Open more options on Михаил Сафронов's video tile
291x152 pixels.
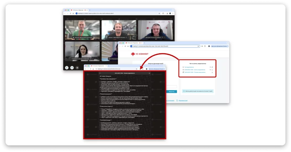pos(129,37)
